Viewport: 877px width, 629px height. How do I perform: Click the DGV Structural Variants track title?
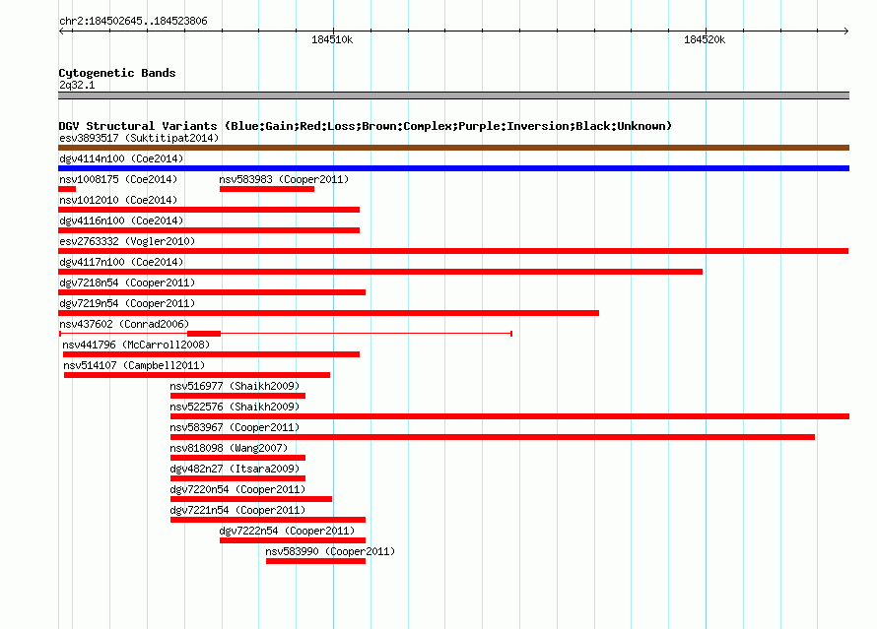pyautogui.click(x=366, y=126)
